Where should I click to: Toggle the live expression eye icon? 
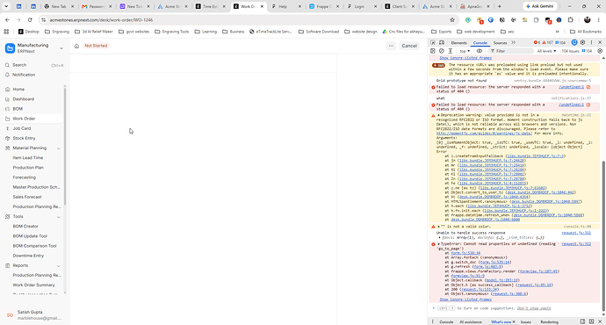[480, 51]
